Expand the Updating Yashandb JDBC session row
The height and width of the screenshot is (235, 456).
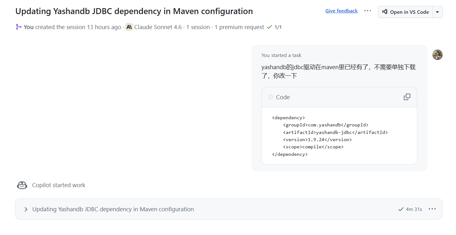(26, 209)
